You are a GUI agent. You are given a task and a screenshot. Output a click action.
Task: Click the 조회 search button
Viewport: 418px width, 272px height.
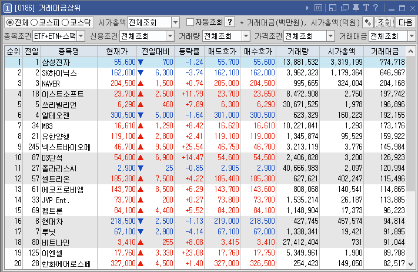[x=384, y=22]
